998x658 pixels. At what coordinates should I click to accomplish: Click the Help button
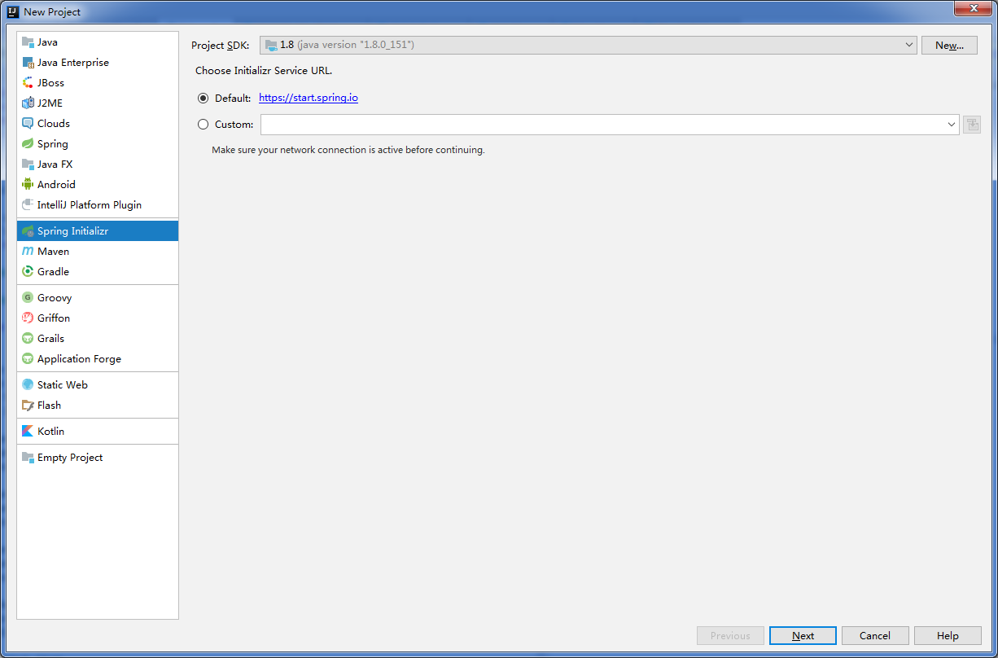coord(948,636)
